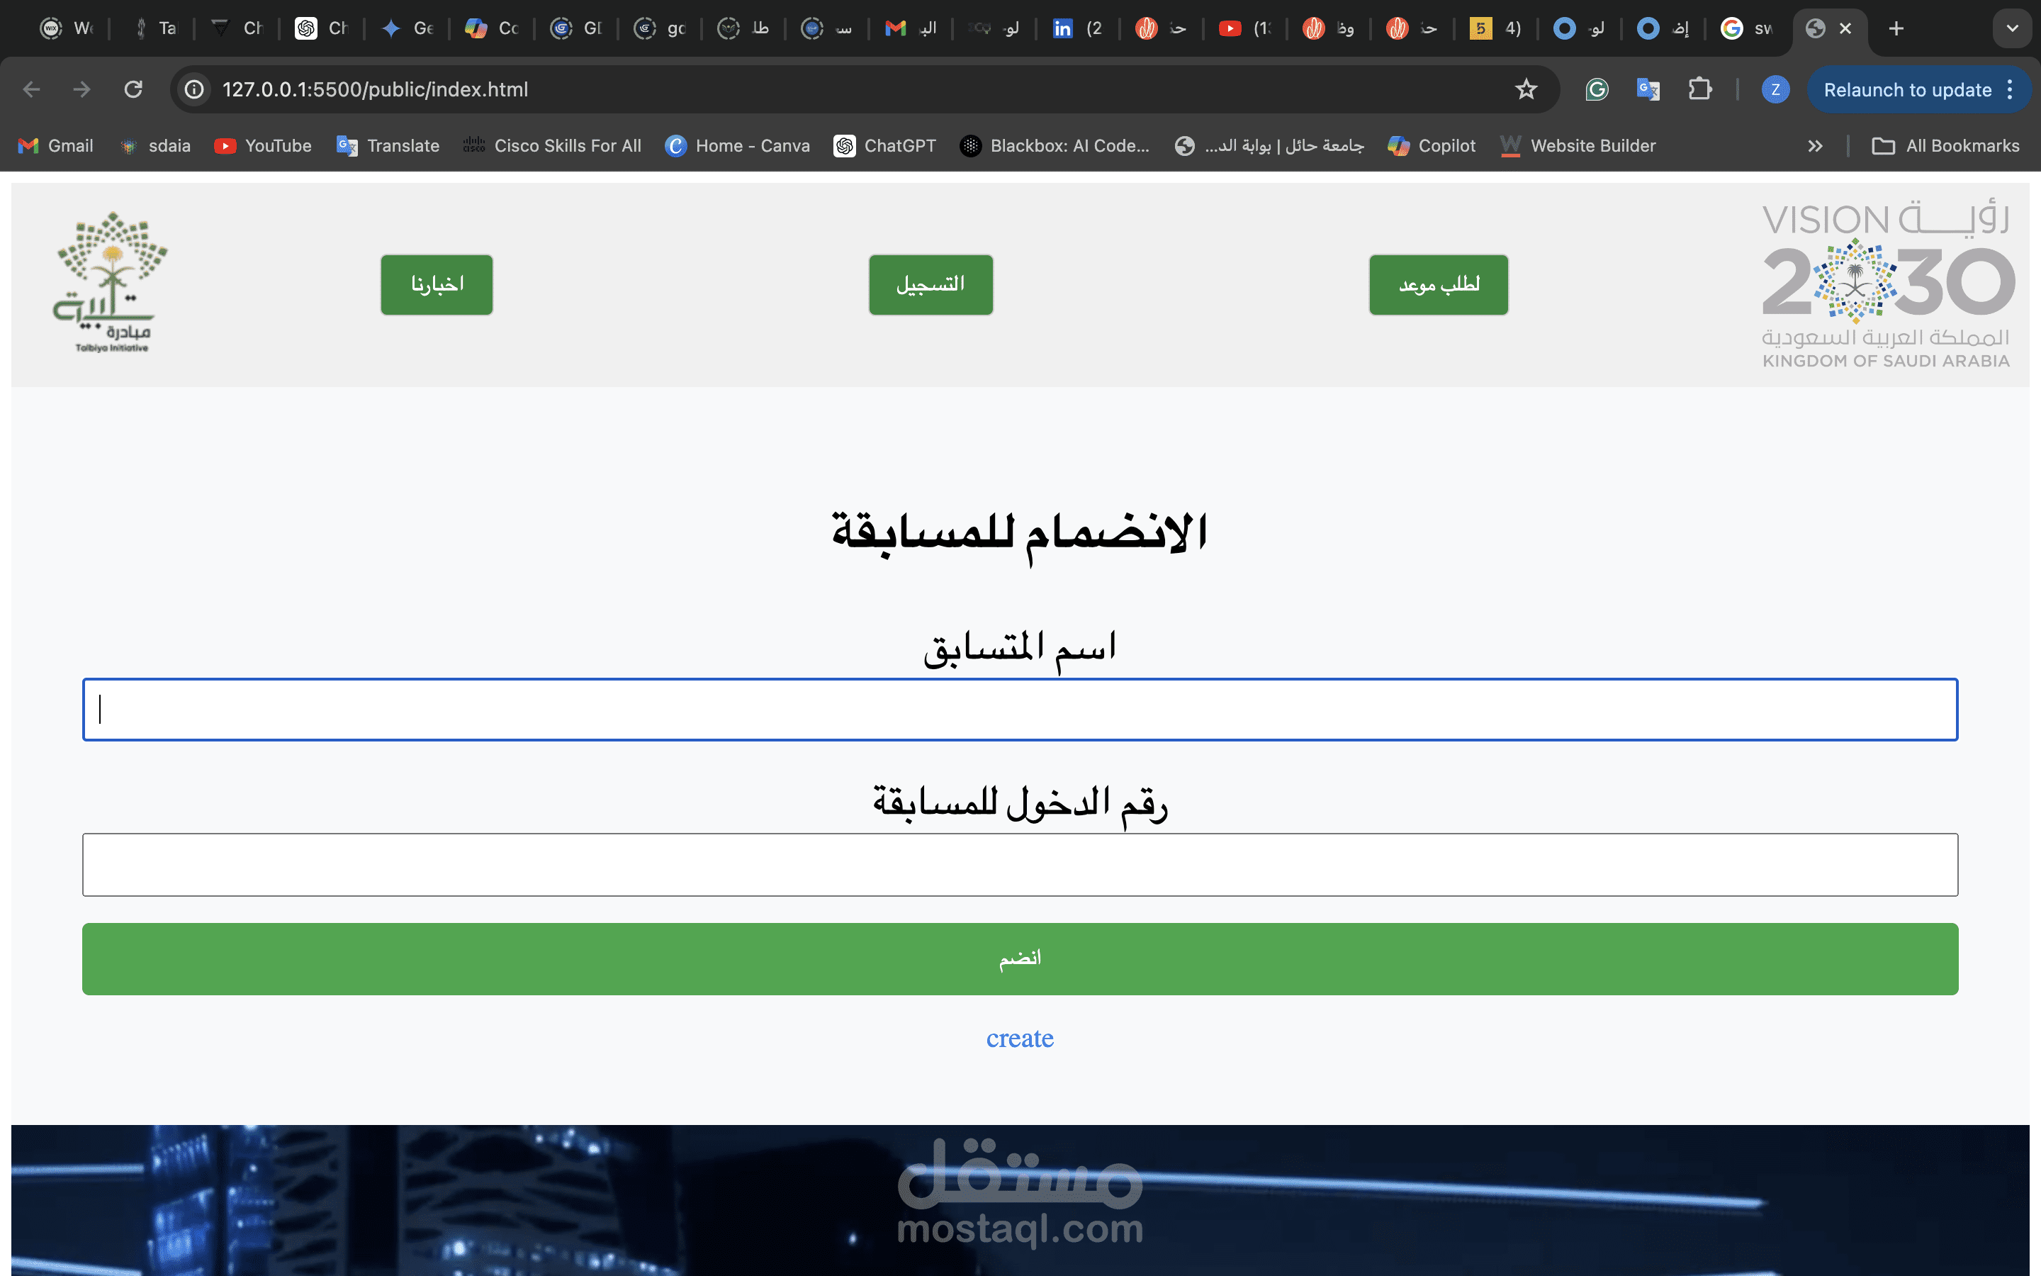
Task: Open the Blackbox: AI Code bookmark
Action: click(1055, 146)
